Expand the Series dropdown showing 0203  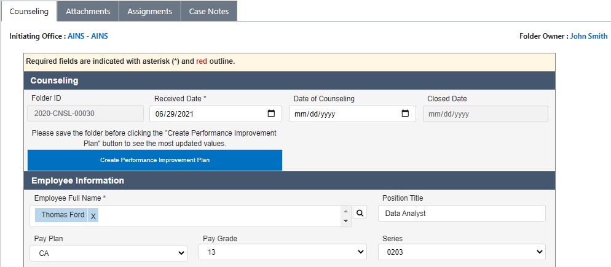click(462, 252)
